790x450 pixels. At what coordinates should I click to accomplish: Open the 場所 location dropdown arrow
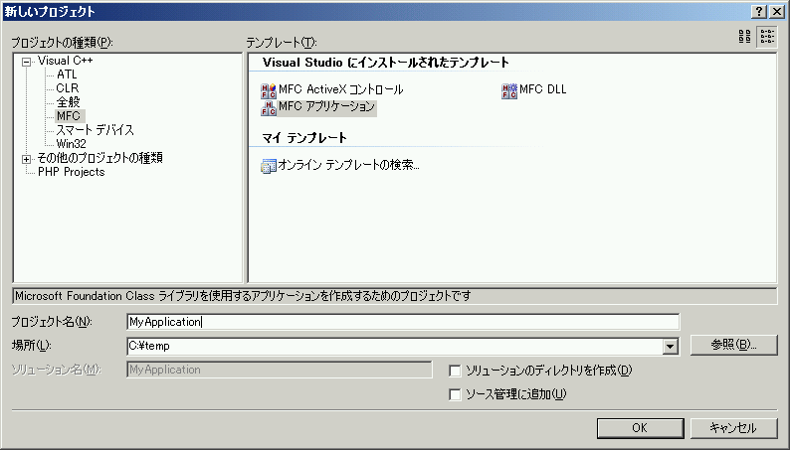click(670, 346)
